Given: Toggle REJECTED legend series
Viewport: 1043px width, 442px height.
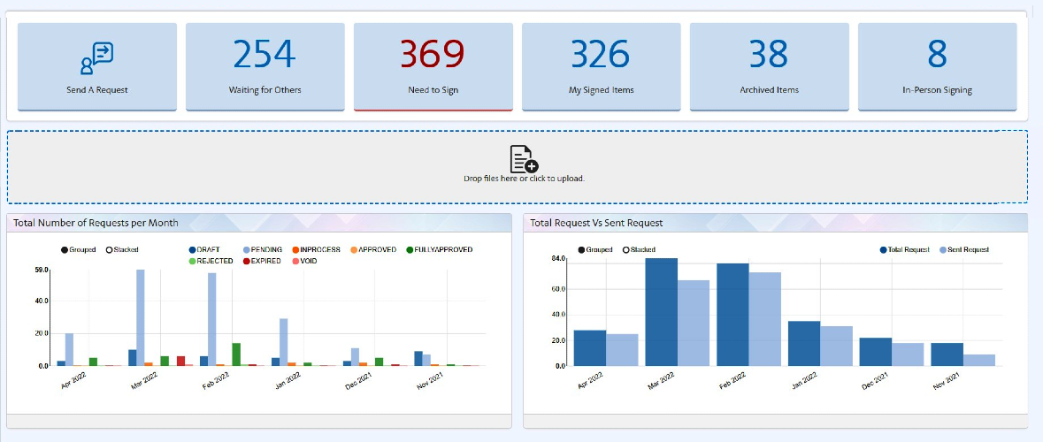Looking at the screenshot, I should 211,261.
